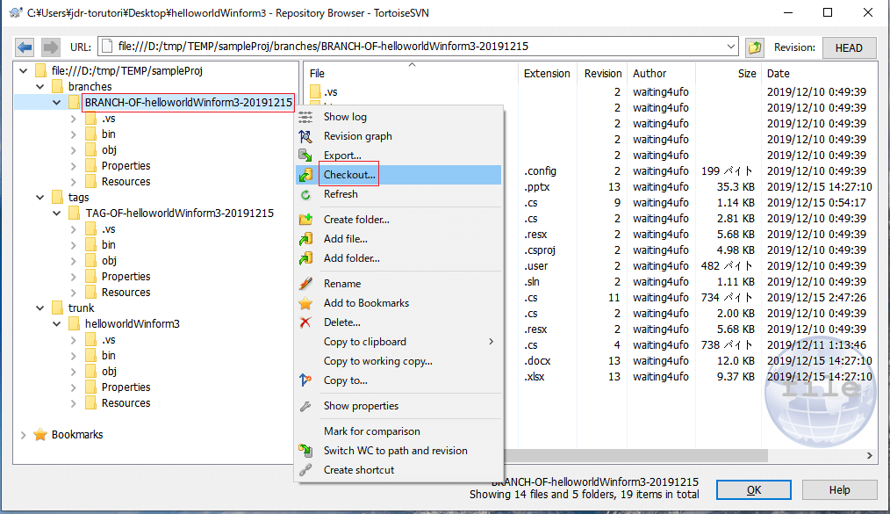Click the horizontal scrollbar in file list
The height and width of the screenshot is (514, 890).
click(x=635, y=455)
